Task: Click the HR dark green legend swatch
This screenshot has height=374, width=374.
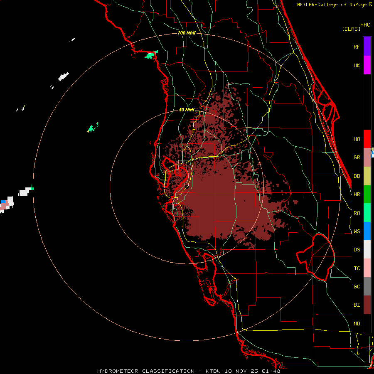Action: click(x=367, y=194)
